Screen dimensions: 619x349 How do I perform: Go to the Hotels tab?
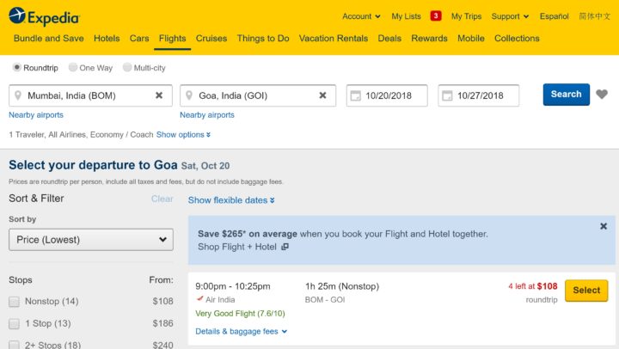(107, 39)
